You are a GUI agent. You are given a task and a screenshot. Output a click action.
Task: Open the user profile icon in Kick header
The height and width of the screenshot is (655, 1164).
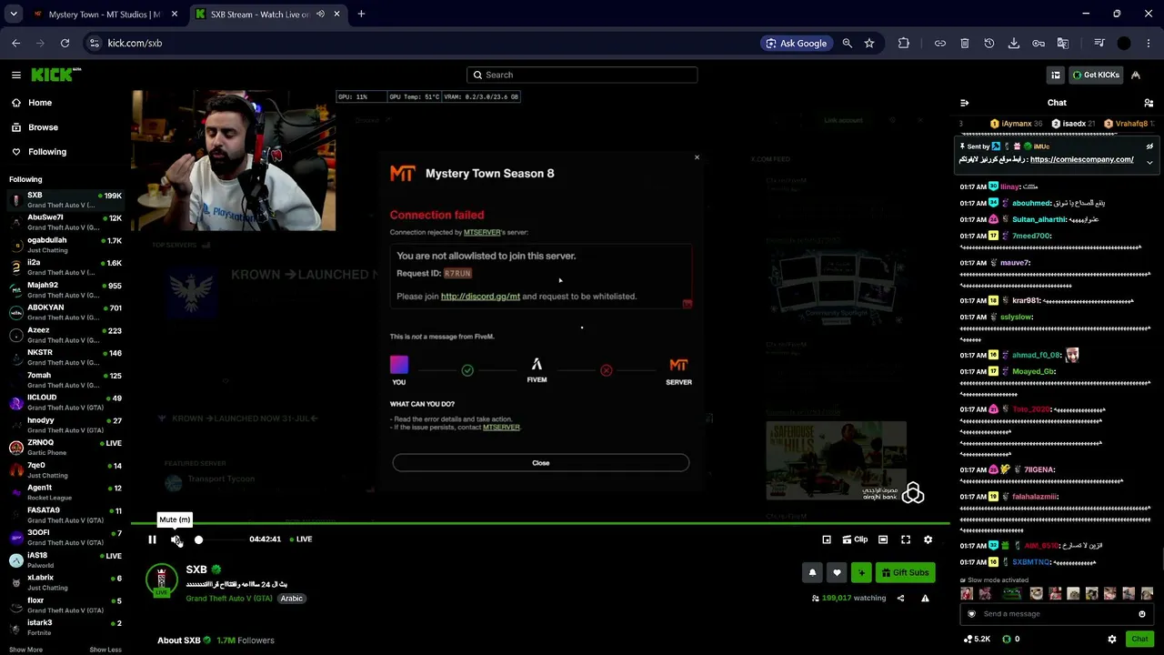[x=1136, y=76]
